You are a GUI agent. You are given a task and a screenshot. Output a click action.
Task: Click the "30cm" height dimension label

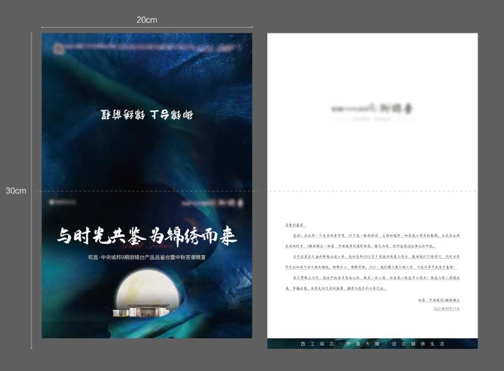pyautogui.click(x=16, y=191)
